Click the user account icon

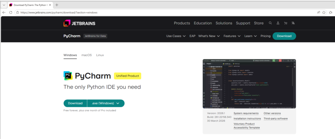click(278, 23)
